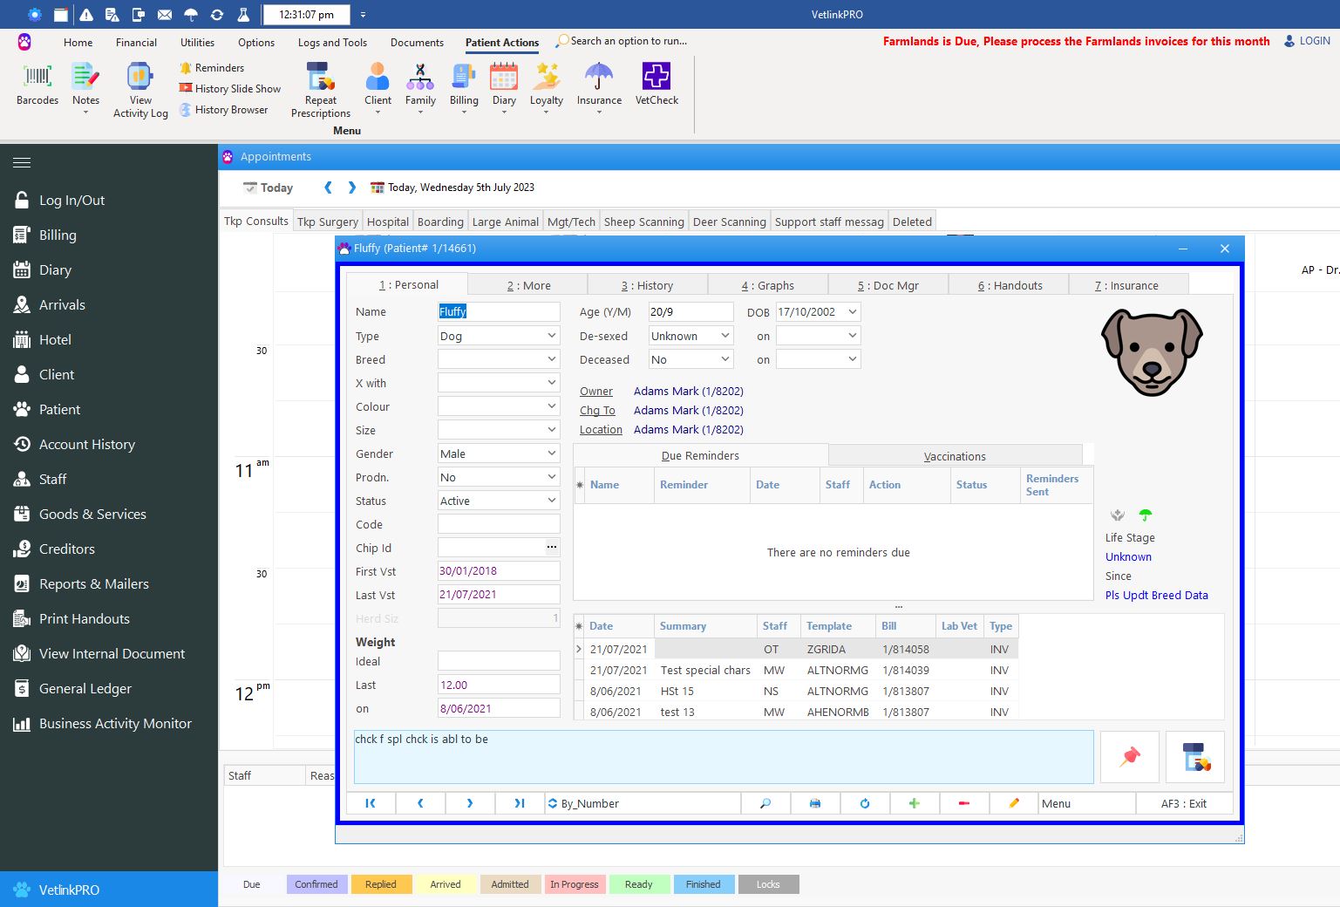The image size is (1340, 907).
Task: Click inside the Chip Id field
Action: coord(488,547)
